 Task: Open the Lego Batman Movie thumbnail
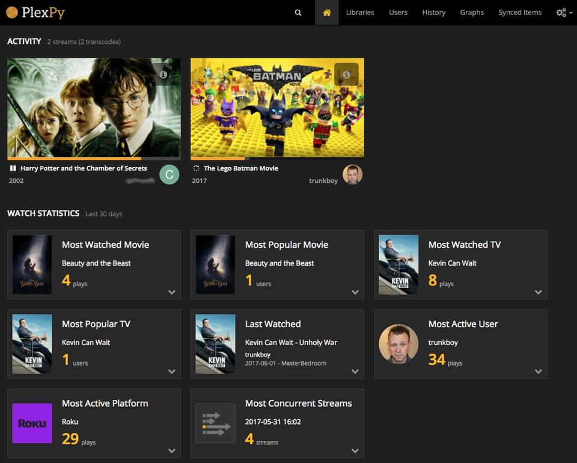coord(277,108)
